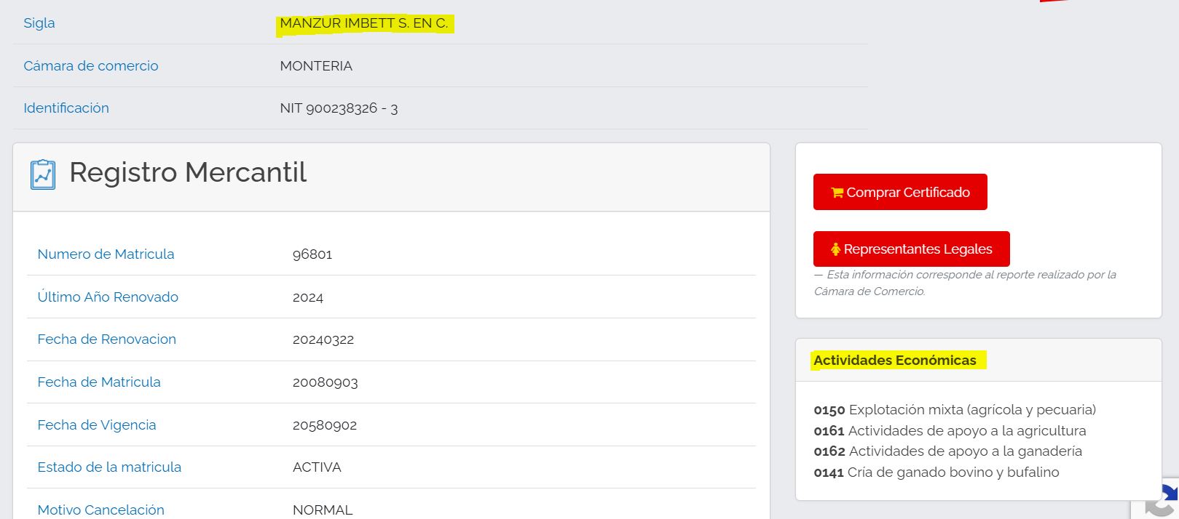1179x519 pixels.
Task: Select the date 20240322
Action: click(x=323, y=339)
